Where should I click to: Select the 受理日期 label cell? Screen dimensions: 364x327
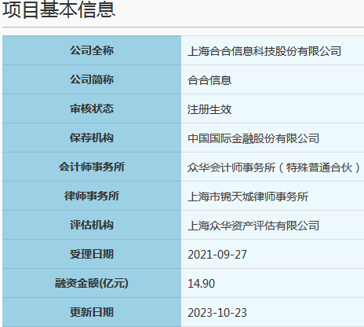pyautogui.click(x=92, y=254)
